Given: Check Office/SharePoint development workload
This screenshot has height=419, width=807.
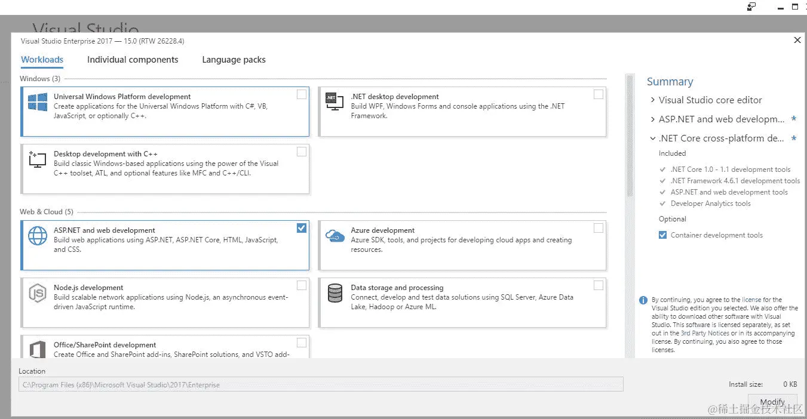Looking at the screenshot, I should (302, 343).
